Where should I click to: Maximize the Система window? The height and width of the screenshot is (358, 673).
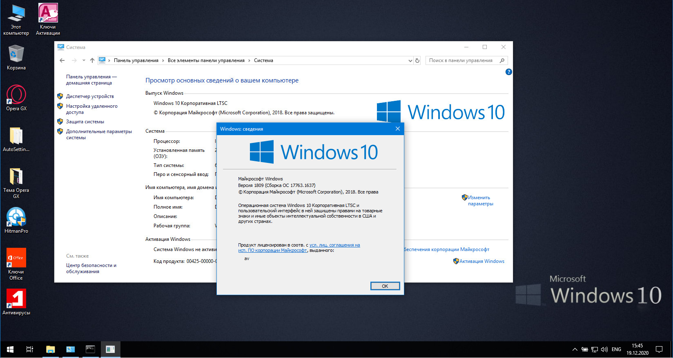(x=485, y=47)
